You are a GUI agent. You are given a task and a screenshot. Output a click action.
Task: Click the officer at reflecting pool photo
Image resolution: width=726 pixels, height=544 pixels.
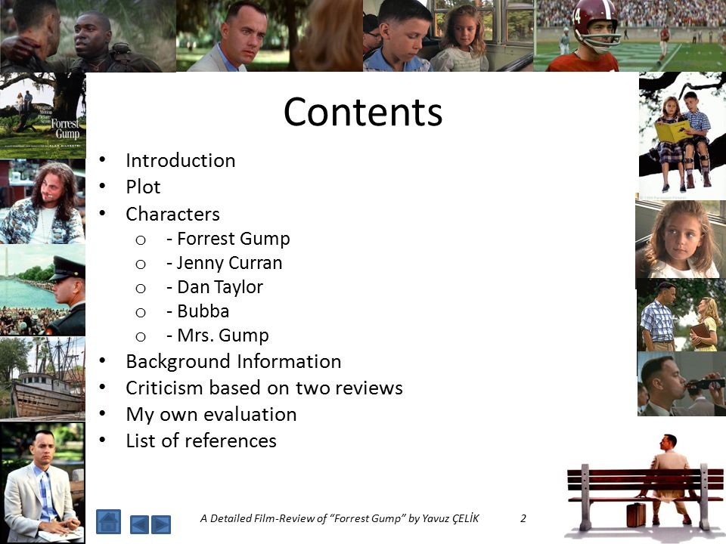point(42,290)
